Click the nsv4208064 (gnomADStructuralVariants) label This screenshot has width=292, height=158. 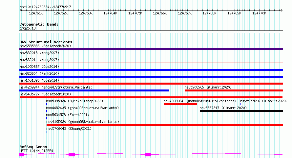(x=200, y=101)
